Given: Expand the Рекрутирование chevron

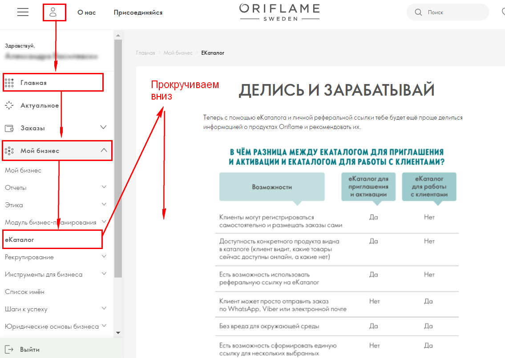Looking at the screenshot, I should point(104,256).
